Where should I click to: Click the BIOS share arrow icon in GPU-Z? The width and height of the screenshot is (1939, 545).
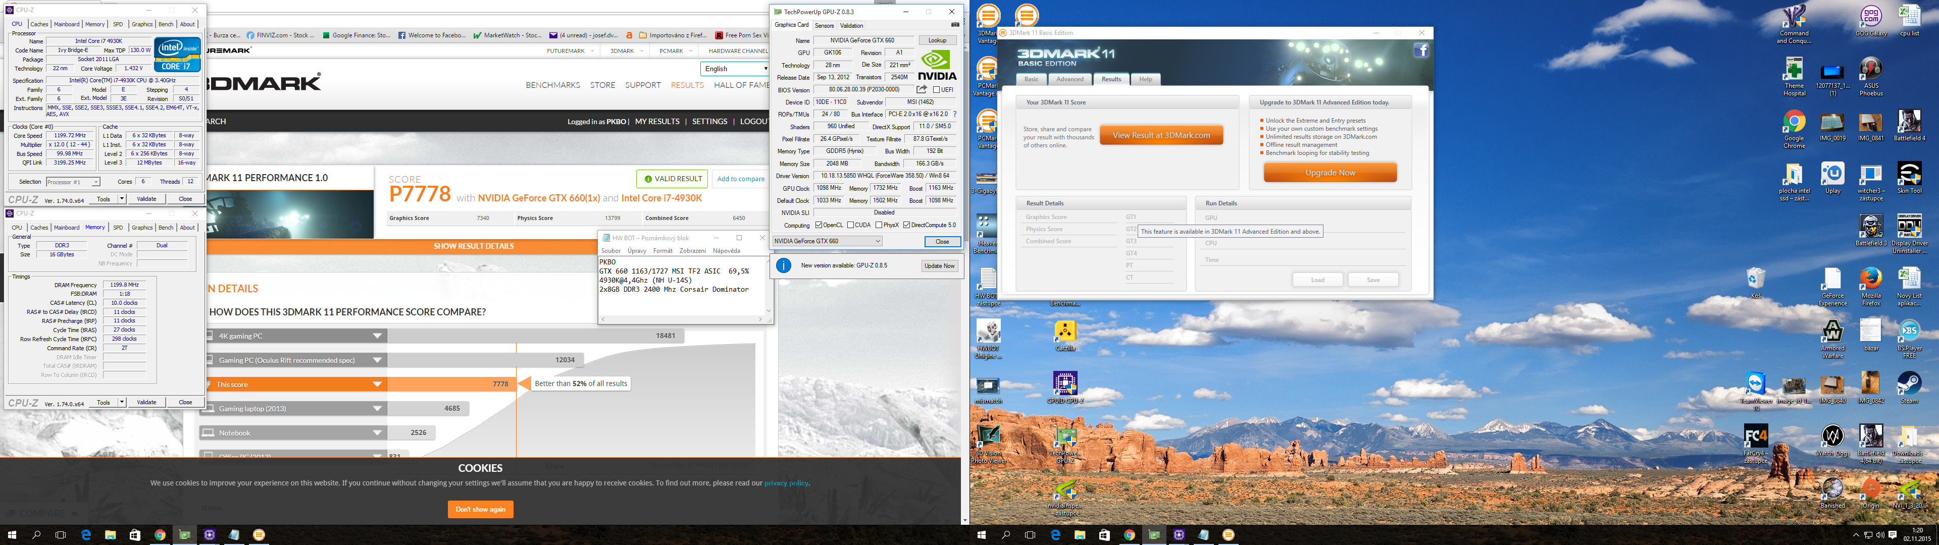(x=922, y=90)
